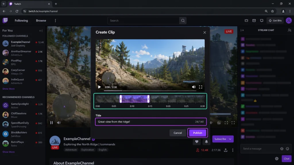This screenshot has width=294, height=165.
Task: Open the emote picker smiley icon
Action: [x=287, y=149]
